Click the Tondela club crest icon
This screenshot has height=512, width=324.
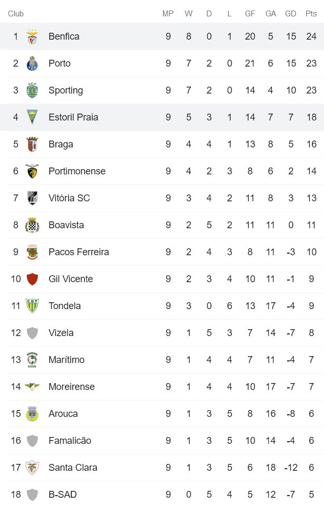point(32,306)
